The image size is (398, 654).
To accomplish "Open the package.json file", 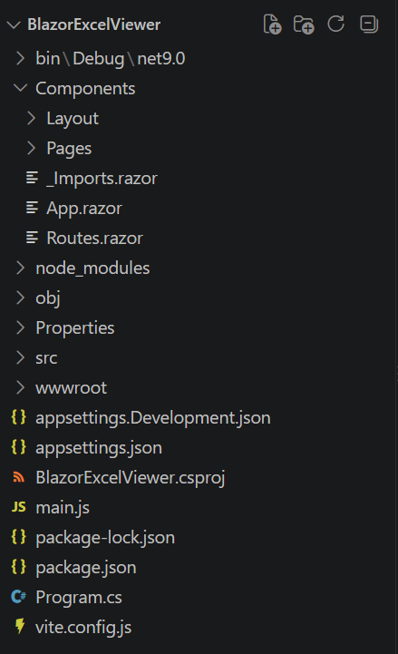I will pos(86,568).
